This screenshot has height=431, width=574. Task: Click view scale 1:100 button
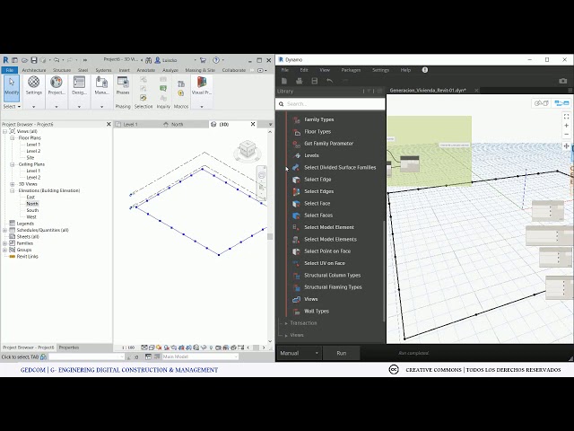tap(128, 347)
